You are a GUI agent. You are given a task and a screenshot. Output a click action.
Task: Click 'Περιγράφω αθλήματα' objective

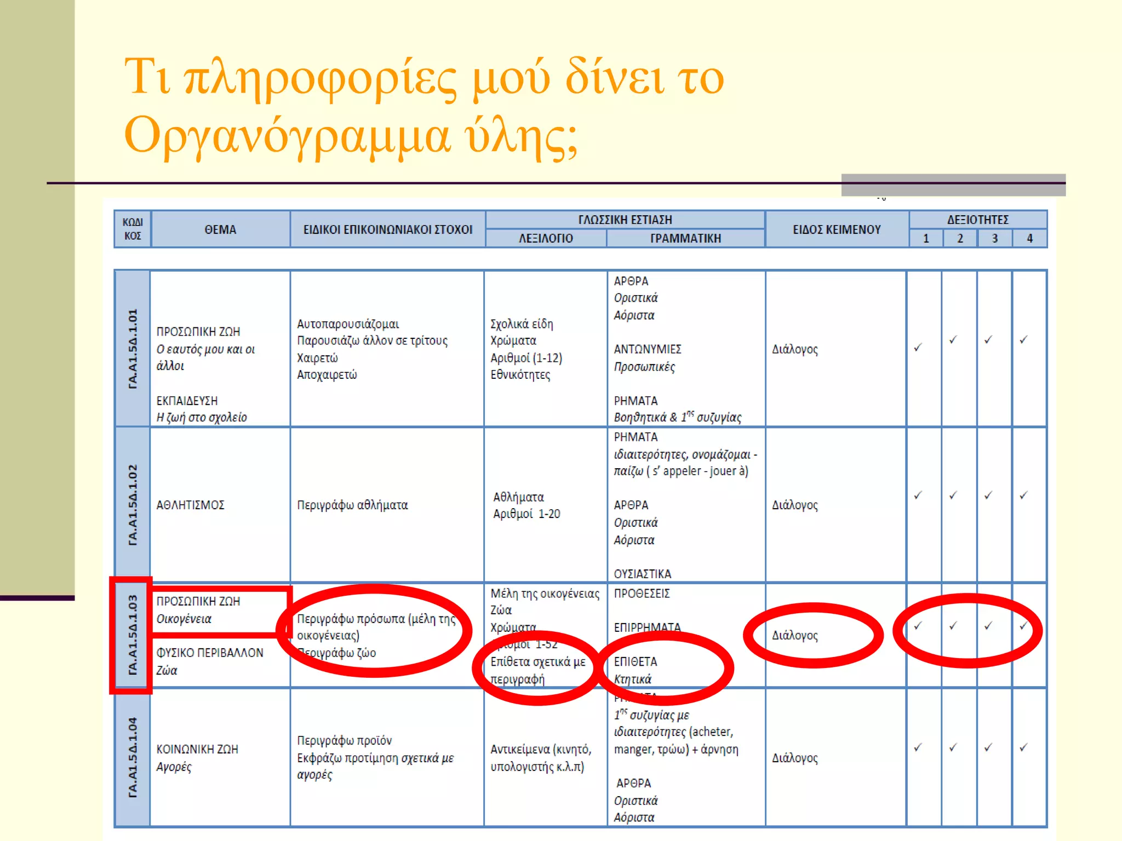[352, 504]
